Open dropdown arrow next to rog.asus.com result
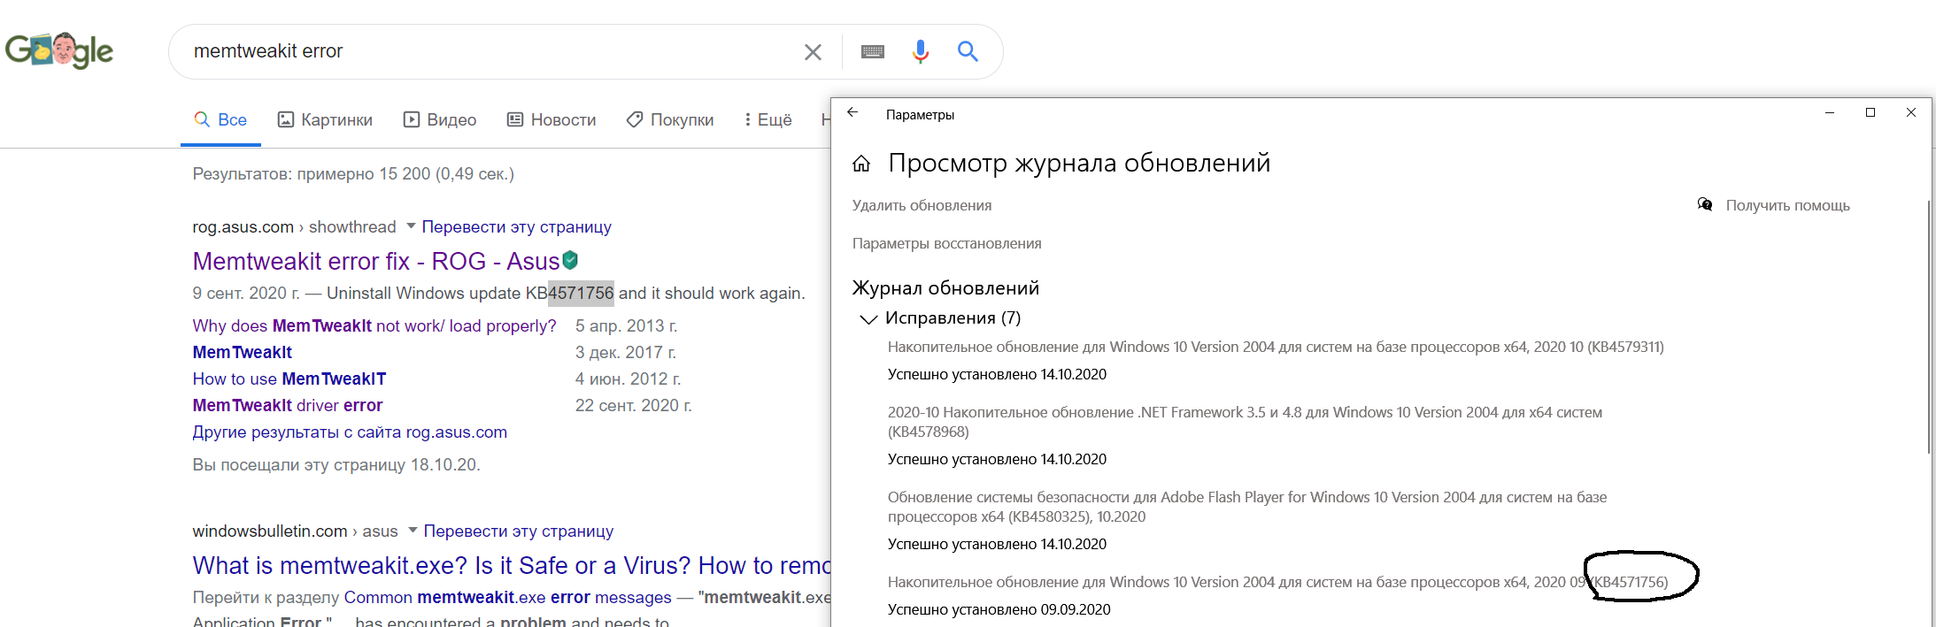This screenshot has height=627, width=1936. 411,226
